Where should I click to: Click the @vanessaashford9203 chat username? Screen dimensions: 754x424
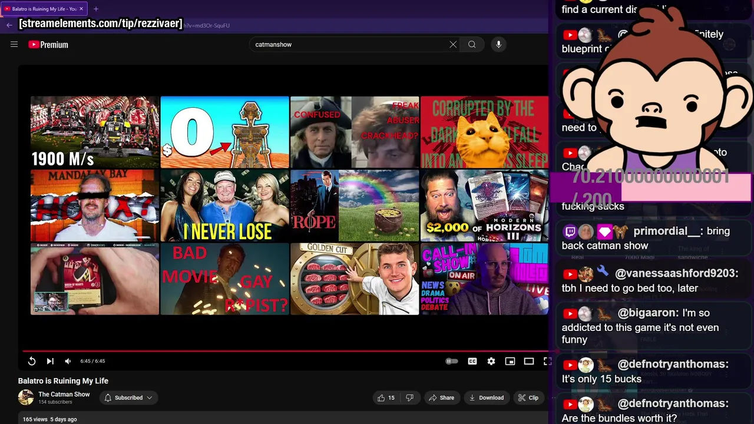coord(676,273)
